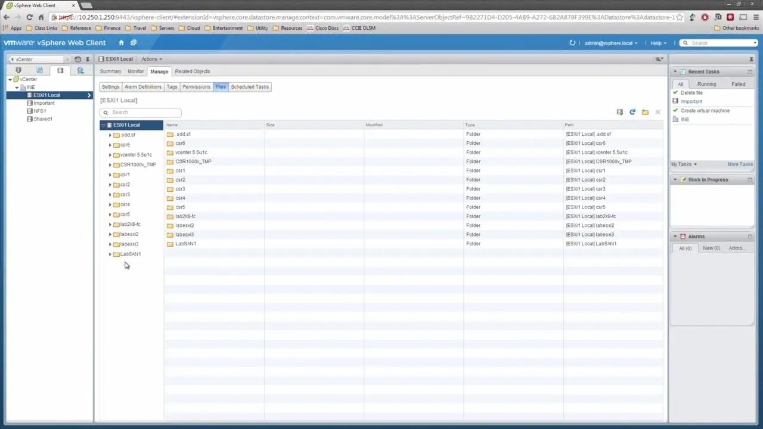The height and width of the screenshot is (429, 763).
Task: Select the labesxi2 folder in tree
Action: pyautogui.click(x=129, y=235)
